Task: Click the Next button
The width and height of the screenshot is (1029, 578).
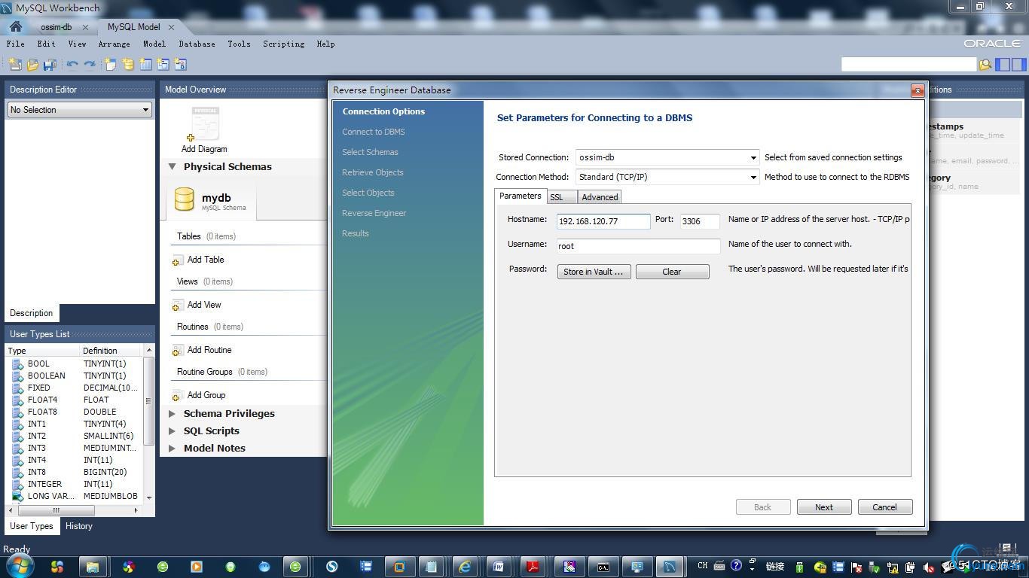Action: 824,507
